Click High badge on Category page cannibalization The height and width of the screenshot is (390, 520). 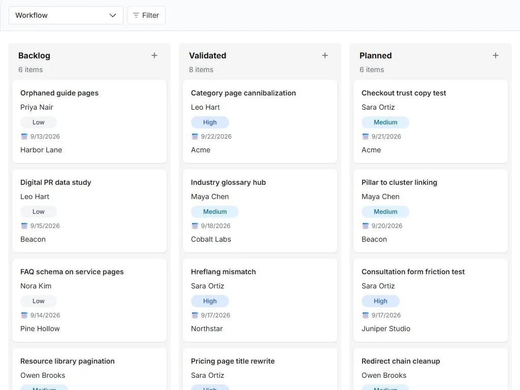click(x=210, y=122)
